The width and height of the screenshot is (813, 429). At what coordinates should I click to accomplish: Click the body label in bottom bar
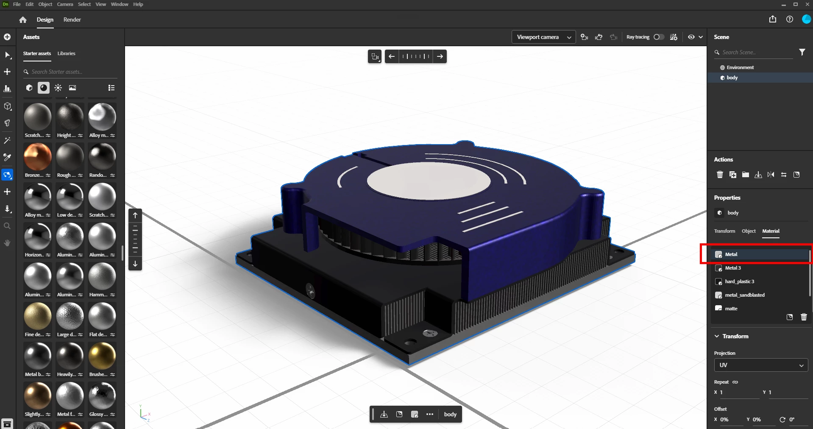(450, 414)
